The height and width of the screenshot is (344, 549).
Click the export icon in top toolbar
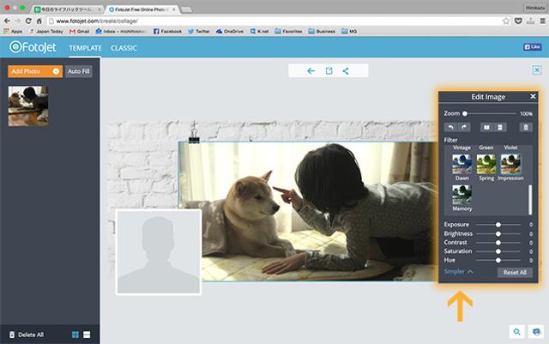coord(329,71)
